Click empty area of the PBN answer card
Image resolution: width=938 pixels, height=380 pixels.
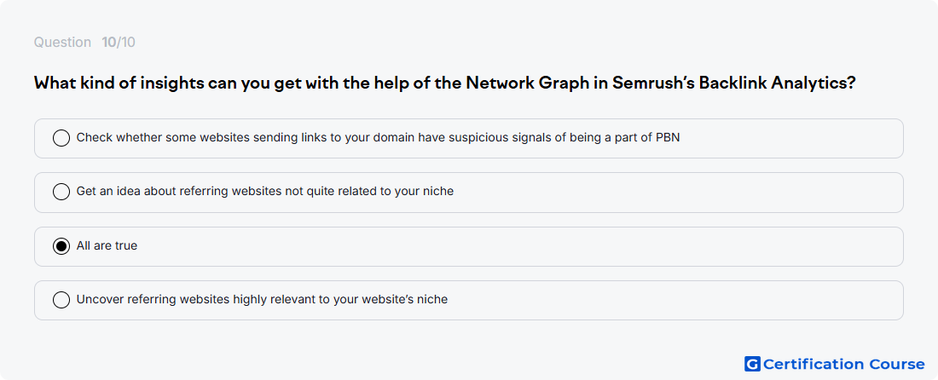point(790,138)
